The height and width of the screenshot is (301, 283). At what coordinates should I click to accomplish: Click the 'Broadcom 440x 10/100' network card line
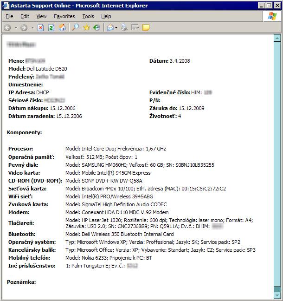click(x=146, y=189)
